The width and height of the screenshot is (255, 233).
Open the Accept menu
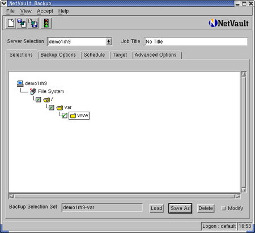[45, 11]
